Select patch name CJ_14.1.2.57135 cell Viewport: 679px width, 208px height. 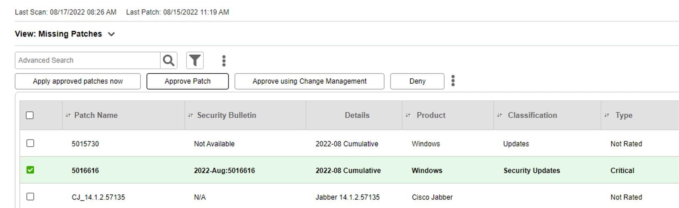click(98, 197)
